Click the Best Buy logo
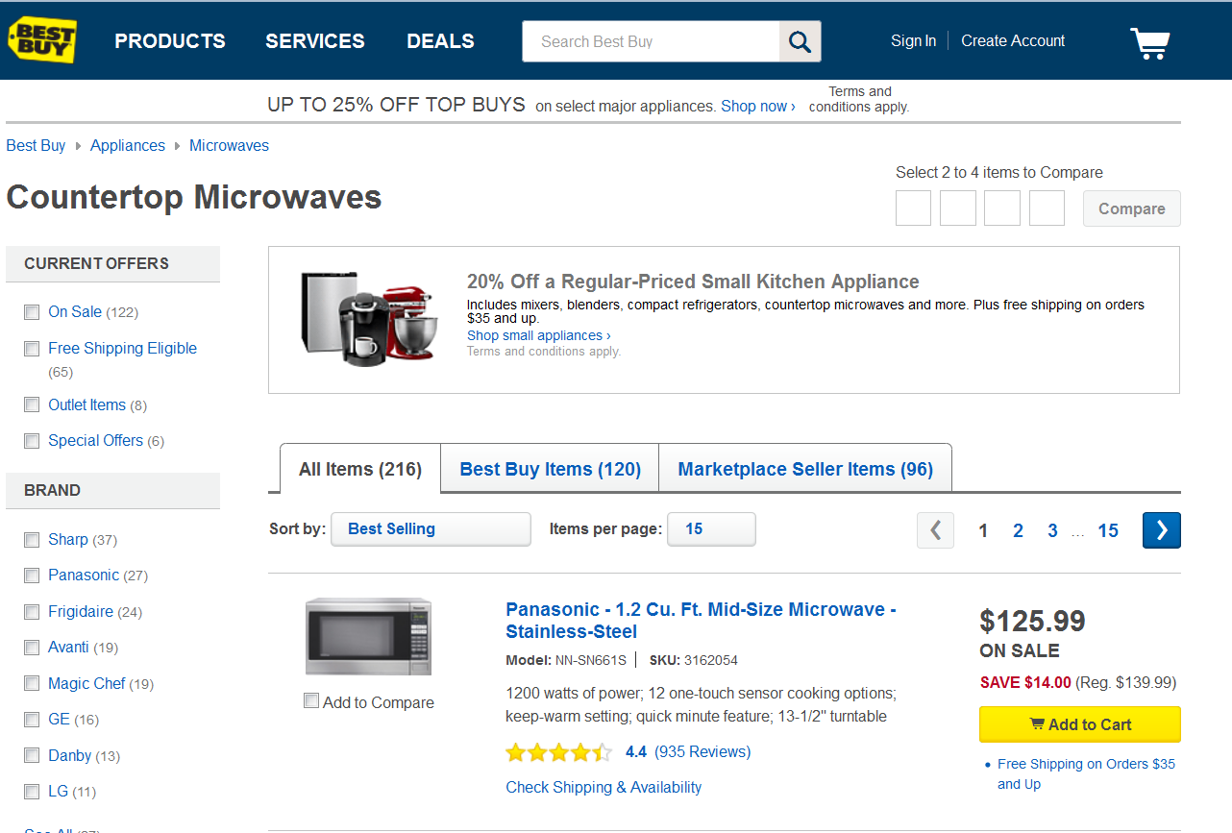1232x833 pixels. click(41, 40)
